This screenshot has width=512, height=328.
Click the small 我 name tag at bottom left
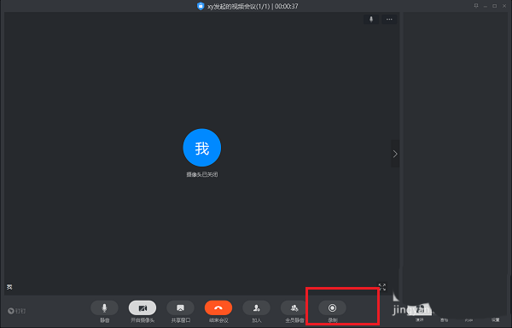tap(9, 287)
